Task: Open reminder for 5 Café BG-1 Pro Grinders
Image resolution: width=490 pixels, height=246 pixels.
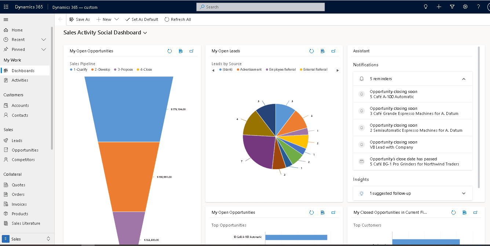Action: click(413, 161)
